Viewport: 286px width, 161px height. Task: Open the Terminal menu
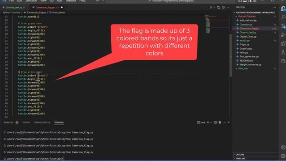coord(71,1)
